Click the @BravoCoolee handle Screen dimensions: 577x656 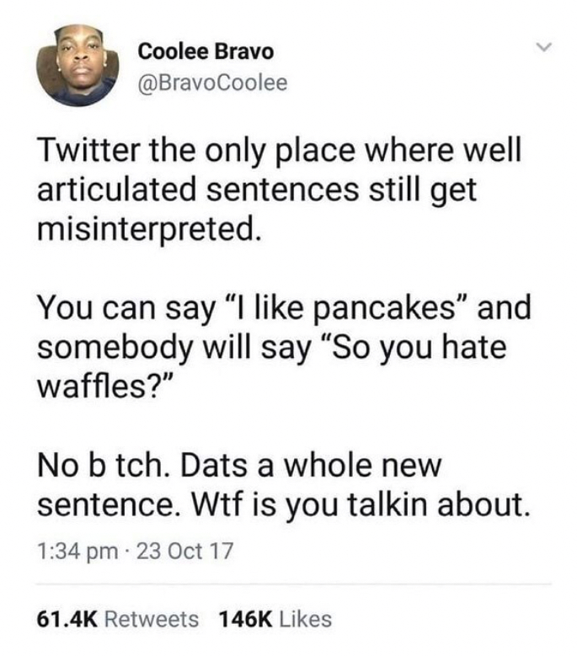[x=212, y=83]
